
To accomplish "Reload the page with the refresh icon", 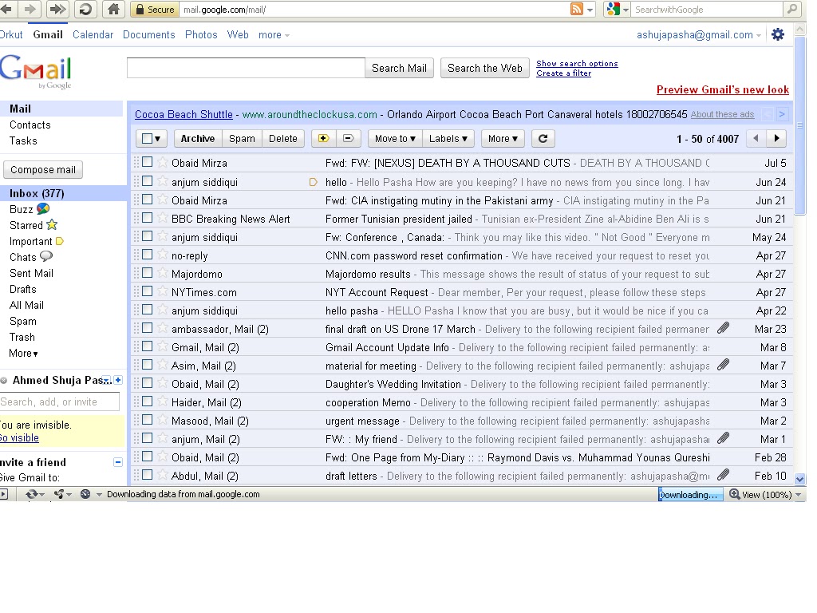I will coord(85,9).
